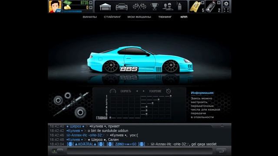Screen dimensions: 278x156
Task: Click username Кулиев in 18:42:42 message
Action: [74, 131]
